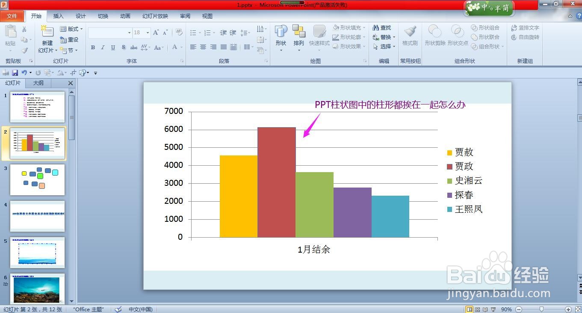Switch to the Transitions (切换) tab
The image size is (582, 313).
103,16
